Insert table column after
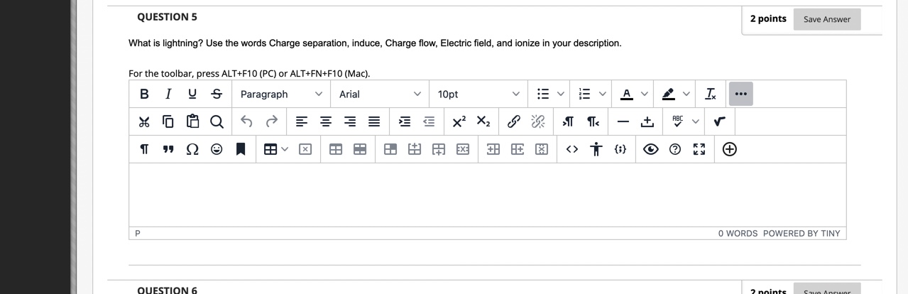Viewport: 908px width, 294px height. point(518,149)
